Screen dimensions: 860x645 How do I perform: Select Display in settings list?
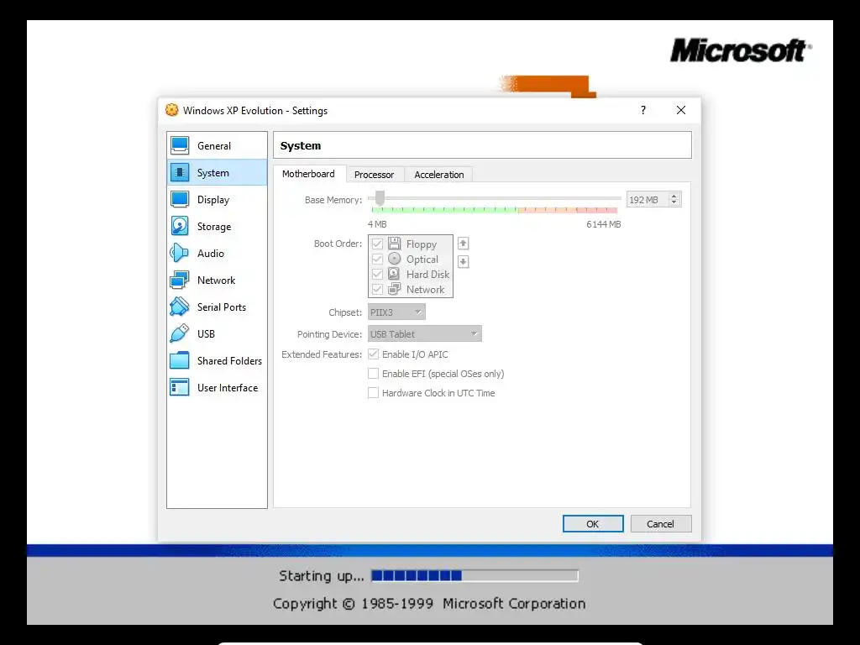218,200
